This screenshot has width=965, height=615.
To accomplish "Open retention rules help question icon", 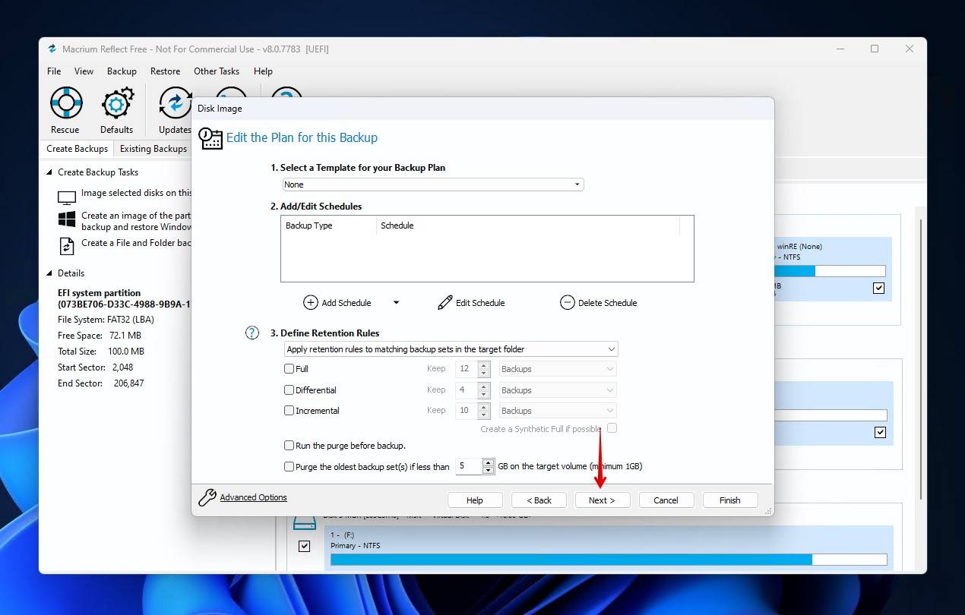I will pyautogui.click(x=252, y=333).
